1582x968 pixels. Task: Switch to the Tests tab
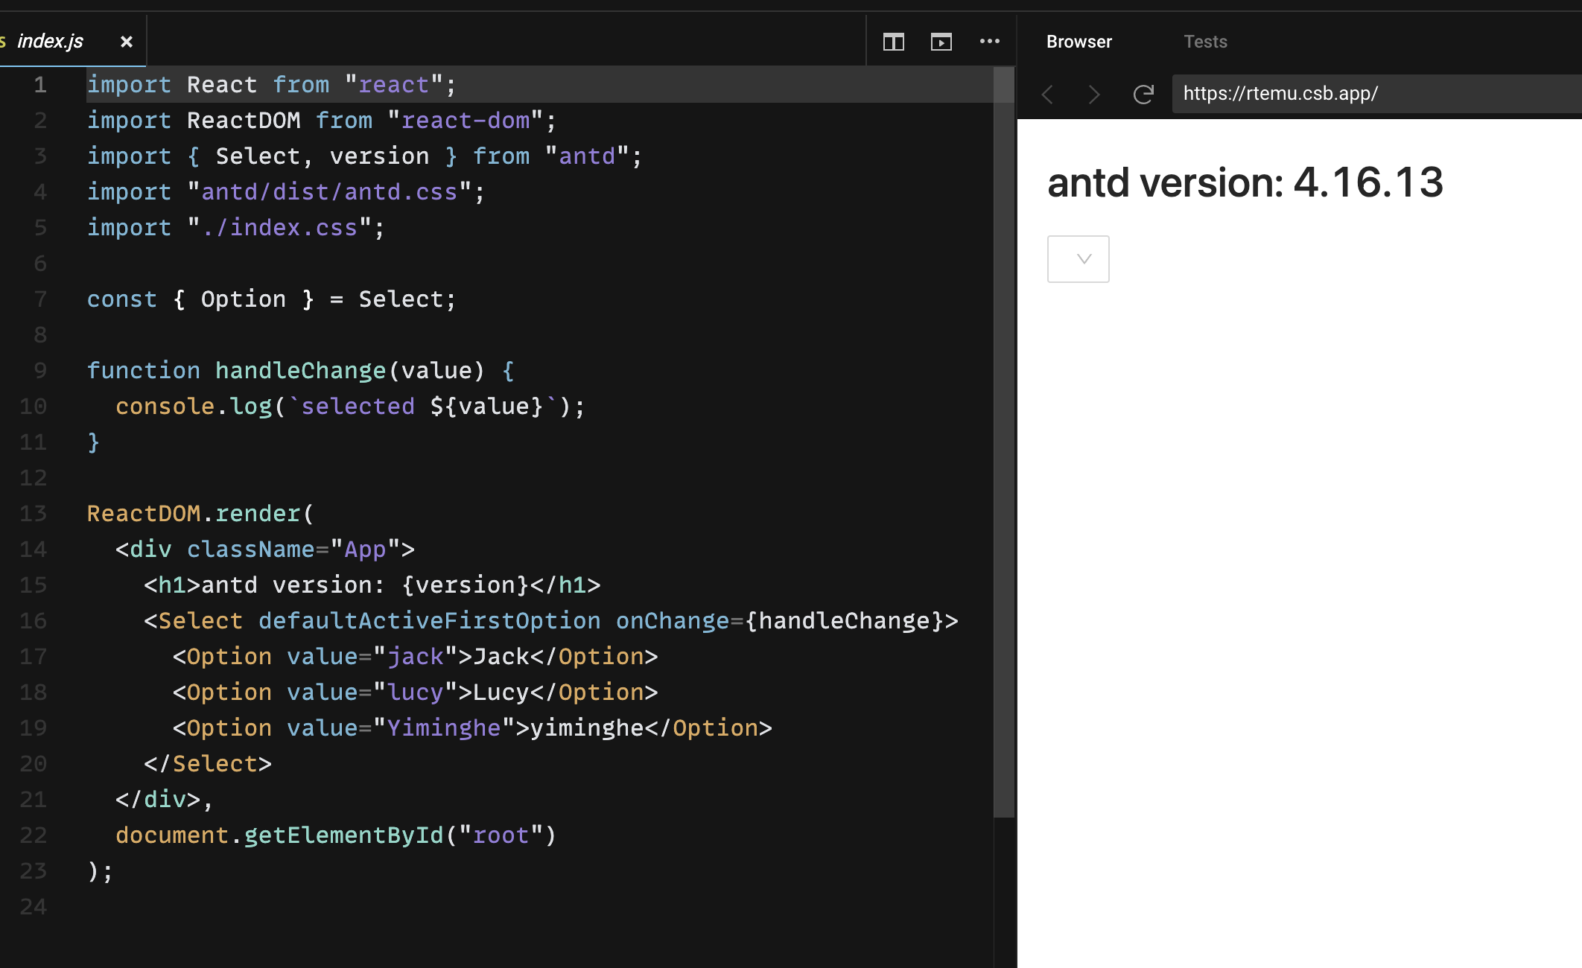click(1205, 42)
